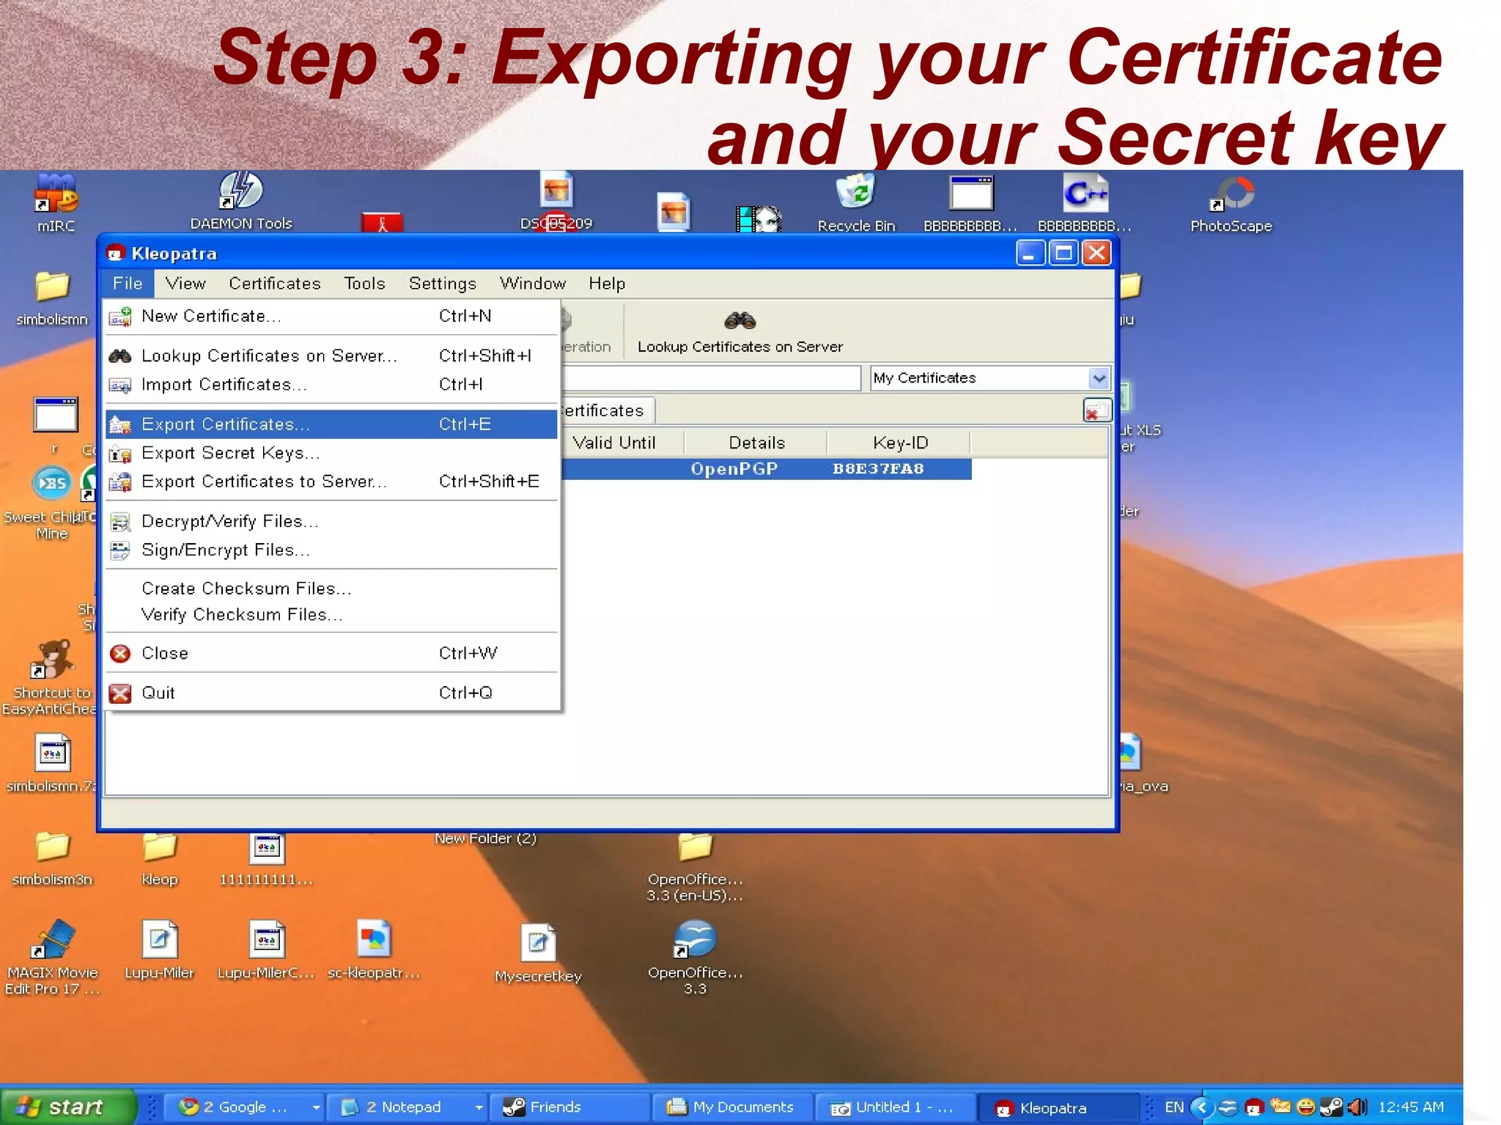The image size is (1501, 1125).
Task: Minimize the Kleopatra window
Action: coord(1030,254)
